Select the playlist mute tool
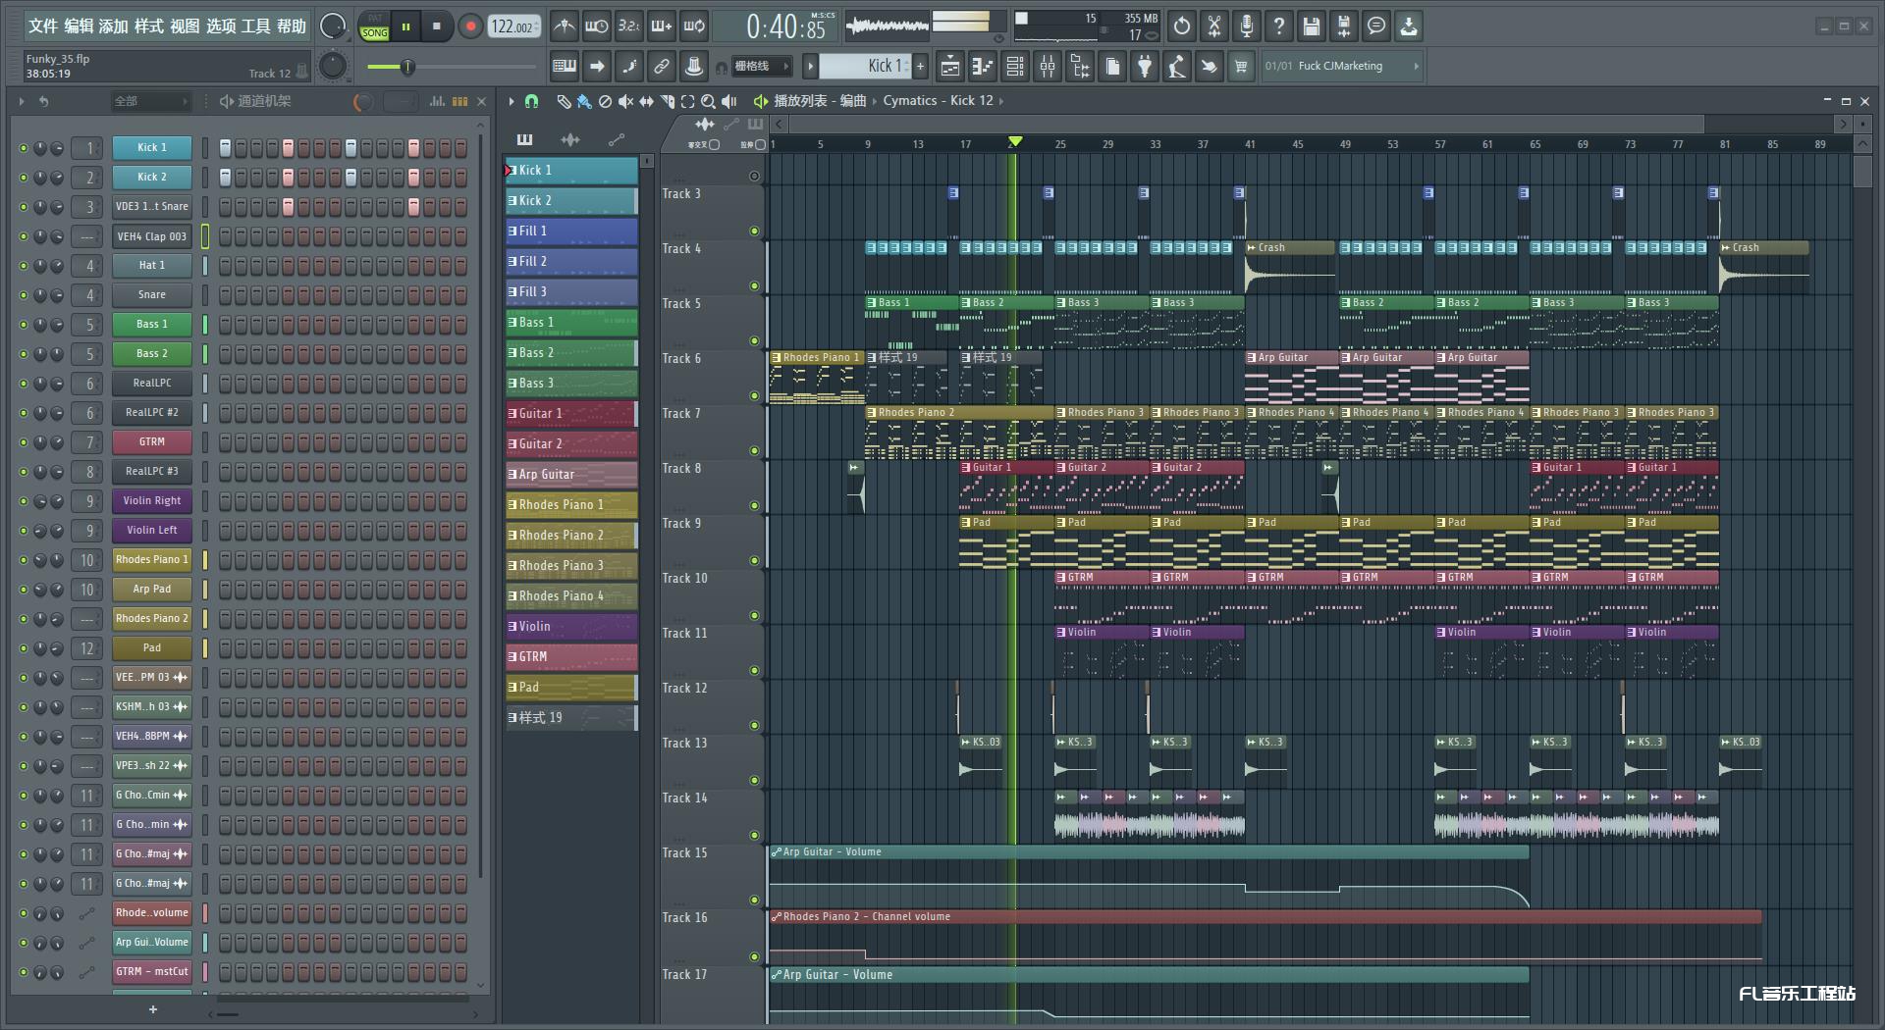This screenshot has height=1030, width=1885. tap(625, 101)
